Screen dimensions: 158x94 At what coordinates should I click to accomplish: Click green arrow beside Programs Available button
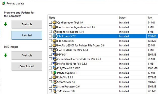pos(6,24)
